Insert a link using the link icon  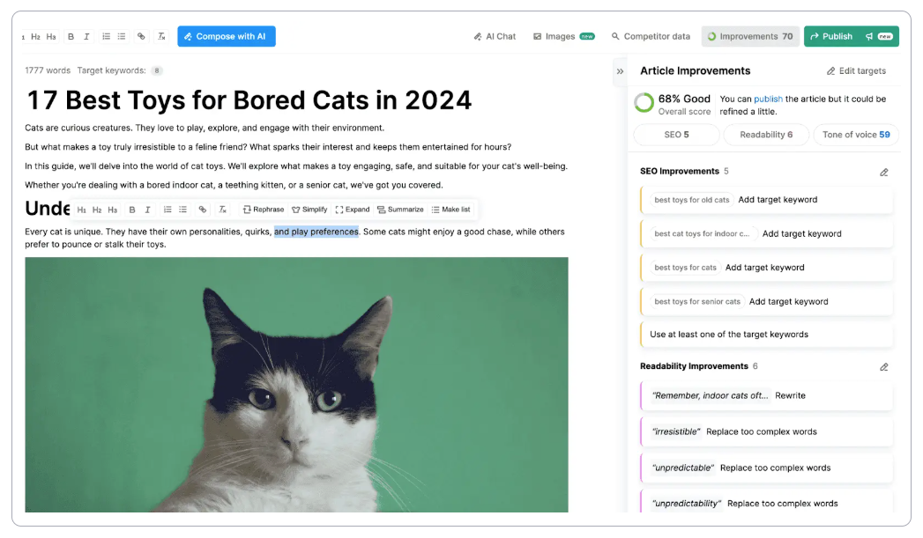click(141, 36)
